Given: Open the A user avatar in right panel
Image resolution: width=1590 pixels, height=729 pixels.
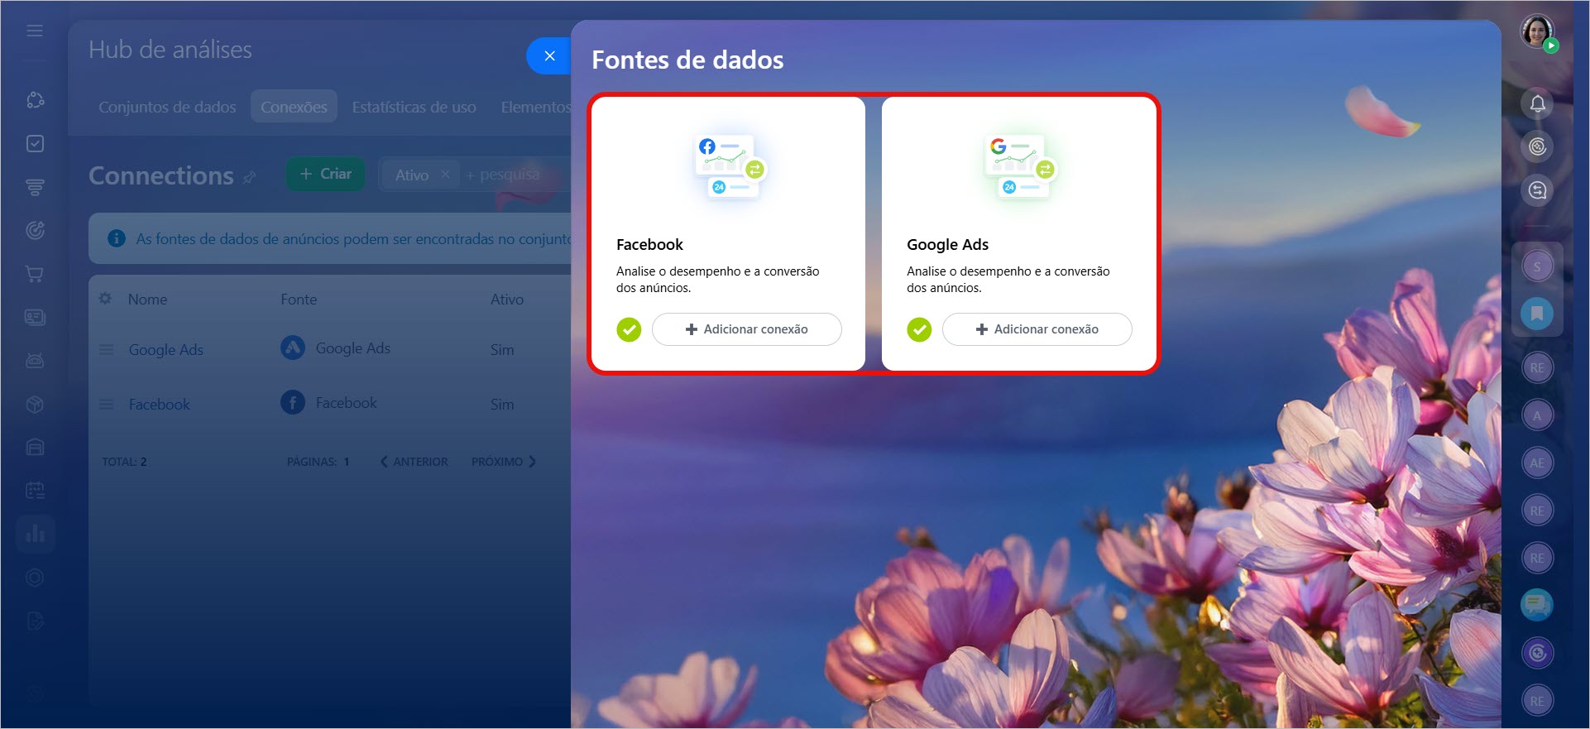Looking at the screenshot, I should 1537,415.
